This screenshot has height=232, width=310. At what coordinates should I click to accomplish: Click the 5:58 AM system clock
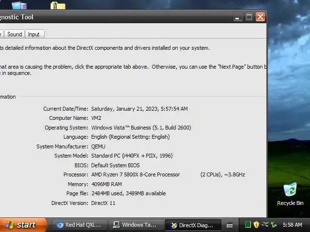[292, 225]
